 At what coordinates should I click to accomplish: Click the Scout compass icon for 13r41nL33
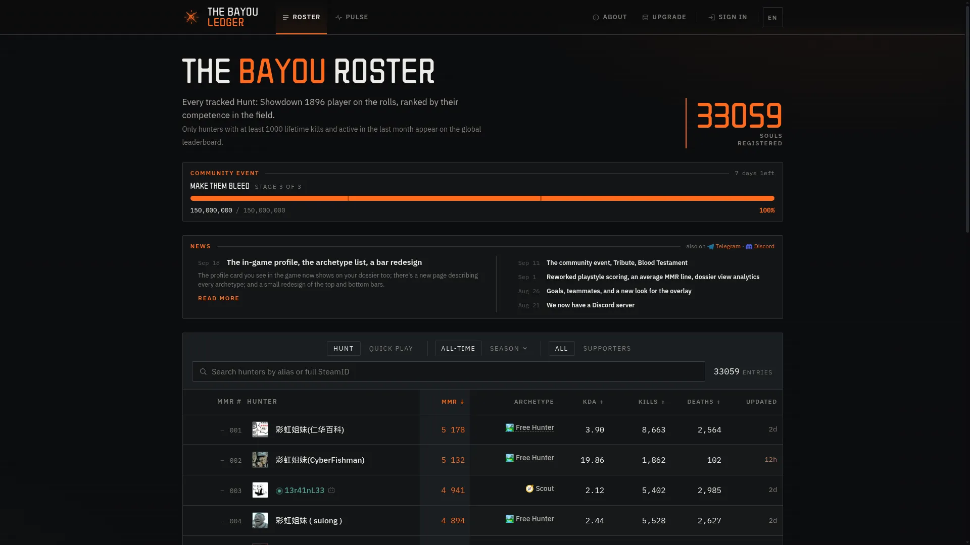click(529, 489)
